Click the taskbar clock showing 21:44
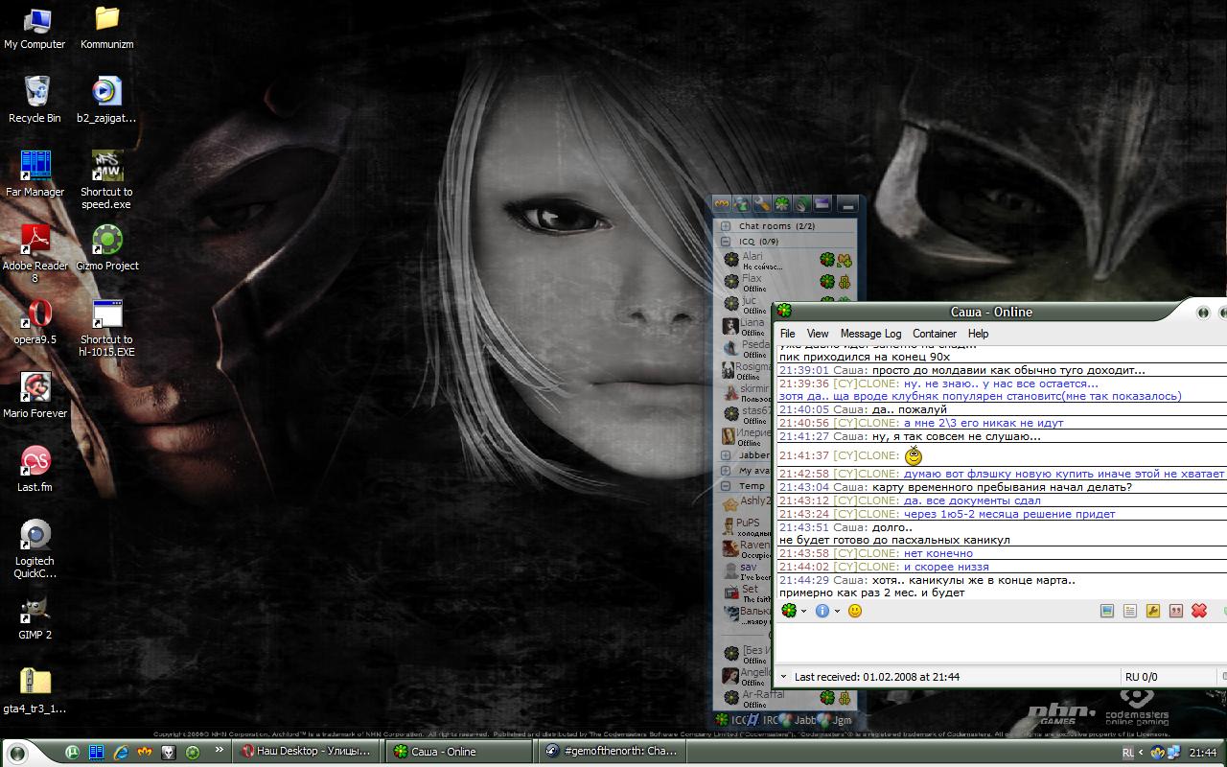 coord(1202,753)
